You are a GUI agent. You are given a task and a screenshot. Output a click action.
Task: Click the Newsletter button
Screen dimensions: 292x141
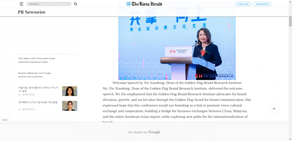(262, 4)
